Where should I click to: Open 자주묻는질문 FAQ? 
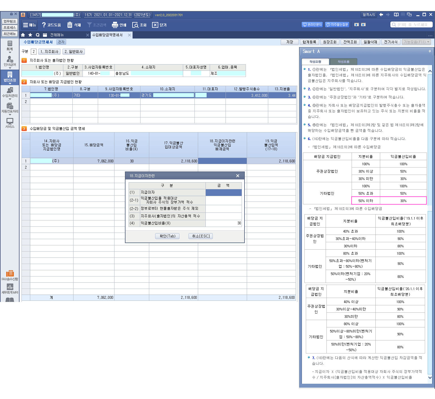coord(337,25)
